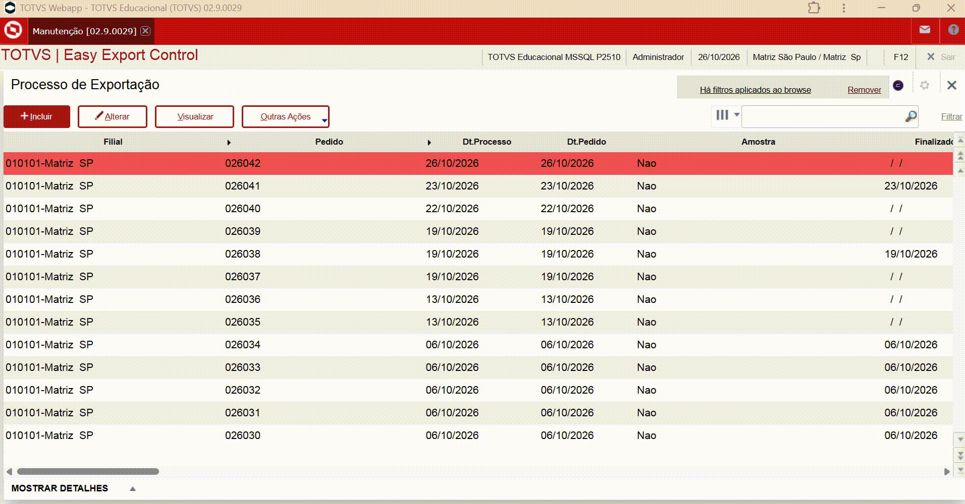Open browser extensions puzzle icon
This screenshot has width=965, height=504.
814,8
